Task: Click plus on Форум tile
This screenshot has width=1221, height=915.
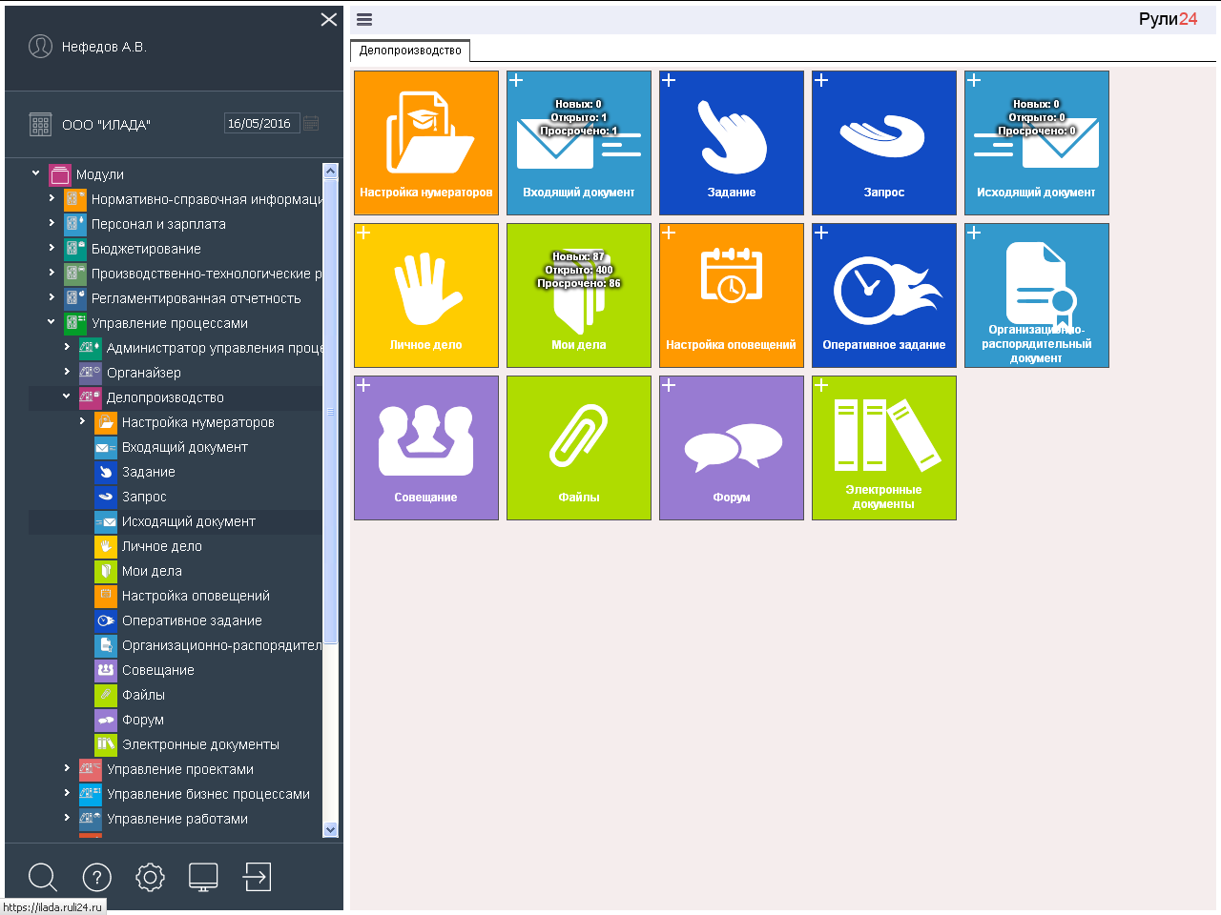Action: point(669,385)
